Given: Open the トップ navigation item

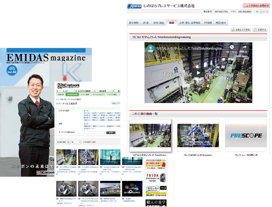Looking at the screenshot, I should (x=65, y=91).
